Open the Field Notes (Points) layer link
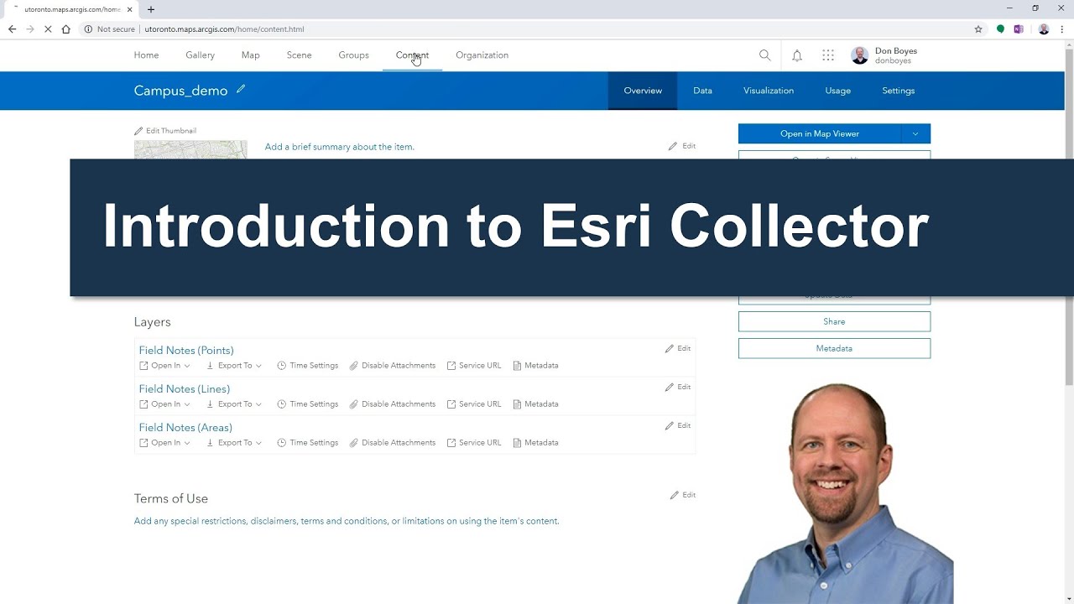1074x604 pixels. [186, 351]
